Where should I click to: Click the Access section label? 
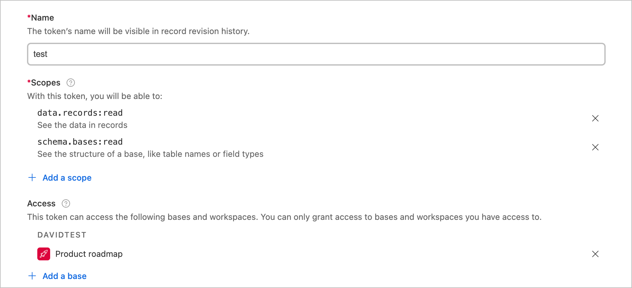click(x=41, y=203)
